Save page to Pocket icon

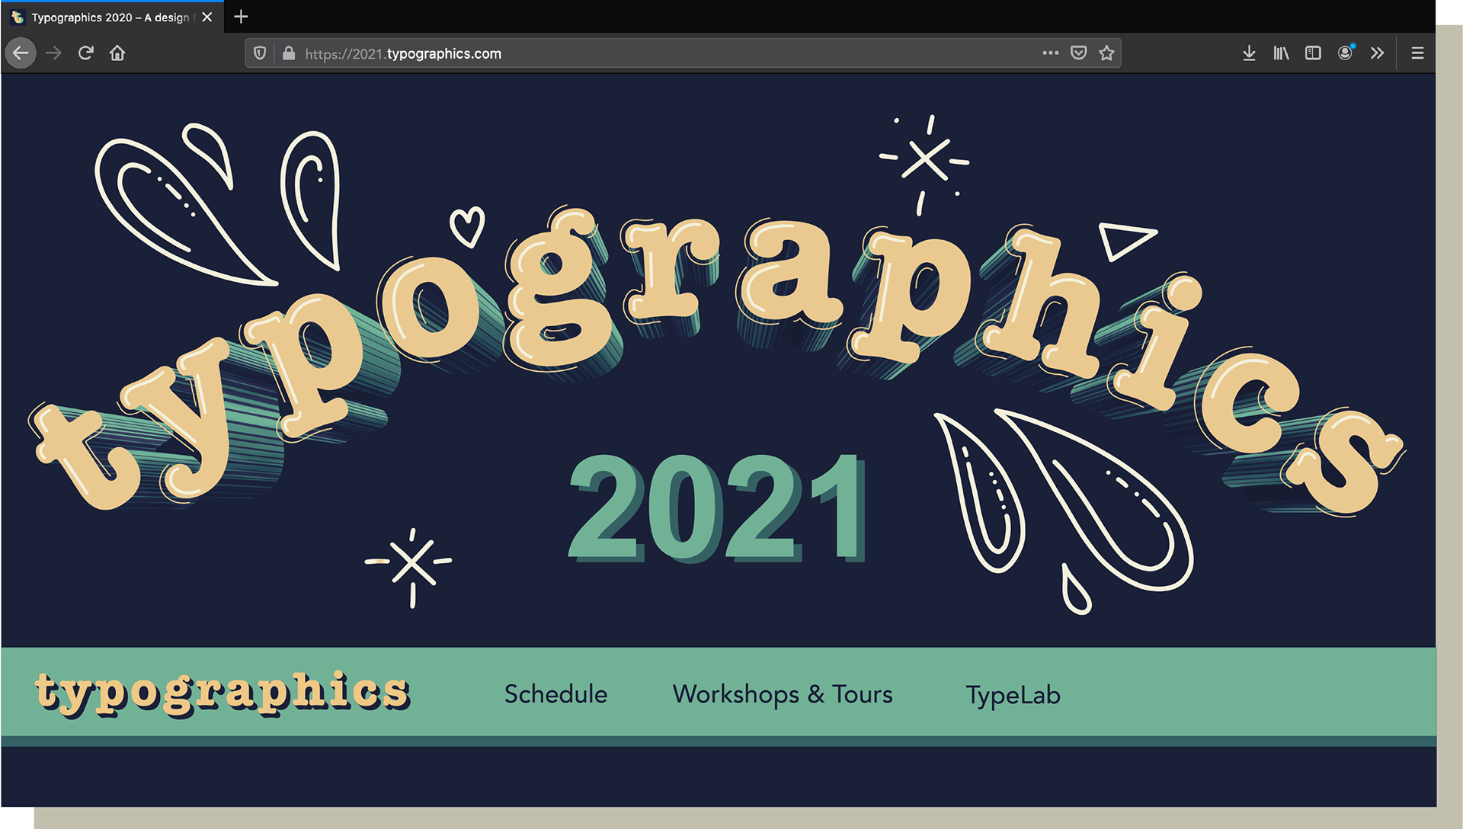pos(1078,53)
